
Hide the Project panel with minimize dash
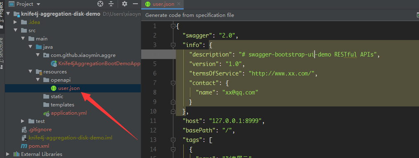[135, 4]
